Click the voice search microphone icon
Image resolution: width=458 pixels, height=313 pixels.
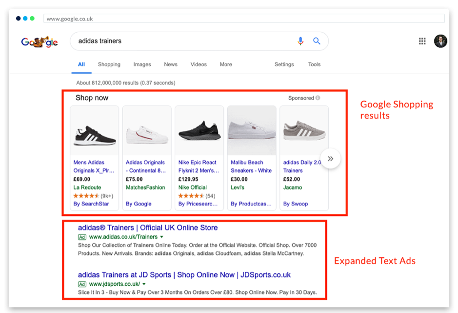tap(300, 42)
